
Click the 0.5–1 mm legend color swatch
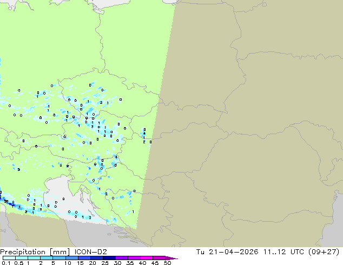[x=22, y=258]
